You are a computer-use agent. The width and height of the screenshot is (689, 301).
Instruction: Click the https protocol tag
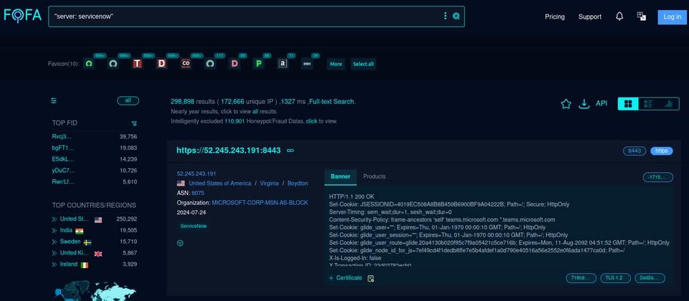pyautogui.click(x=661, y=151)
